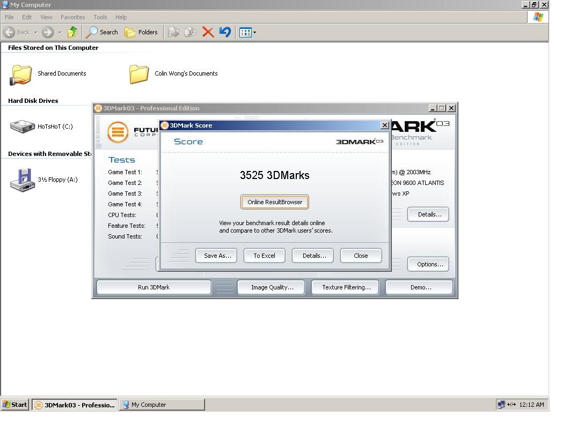Image resolution: width=577 pixels, height=432 pixels.
Task: Click system Details... button in 3DMark03 window
Action: (x=428, y=214)
